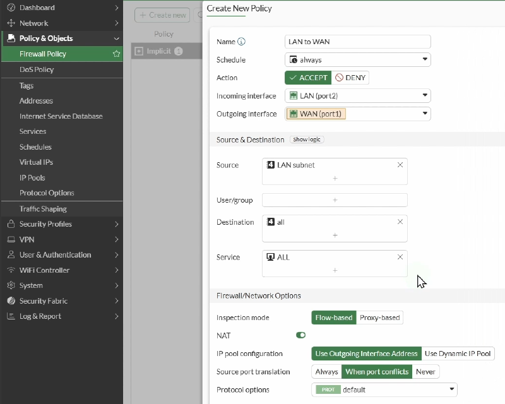Click the Security Profiles lock icon
The width and height of the screenshot is (505, 404).
[x=11, y=224]
